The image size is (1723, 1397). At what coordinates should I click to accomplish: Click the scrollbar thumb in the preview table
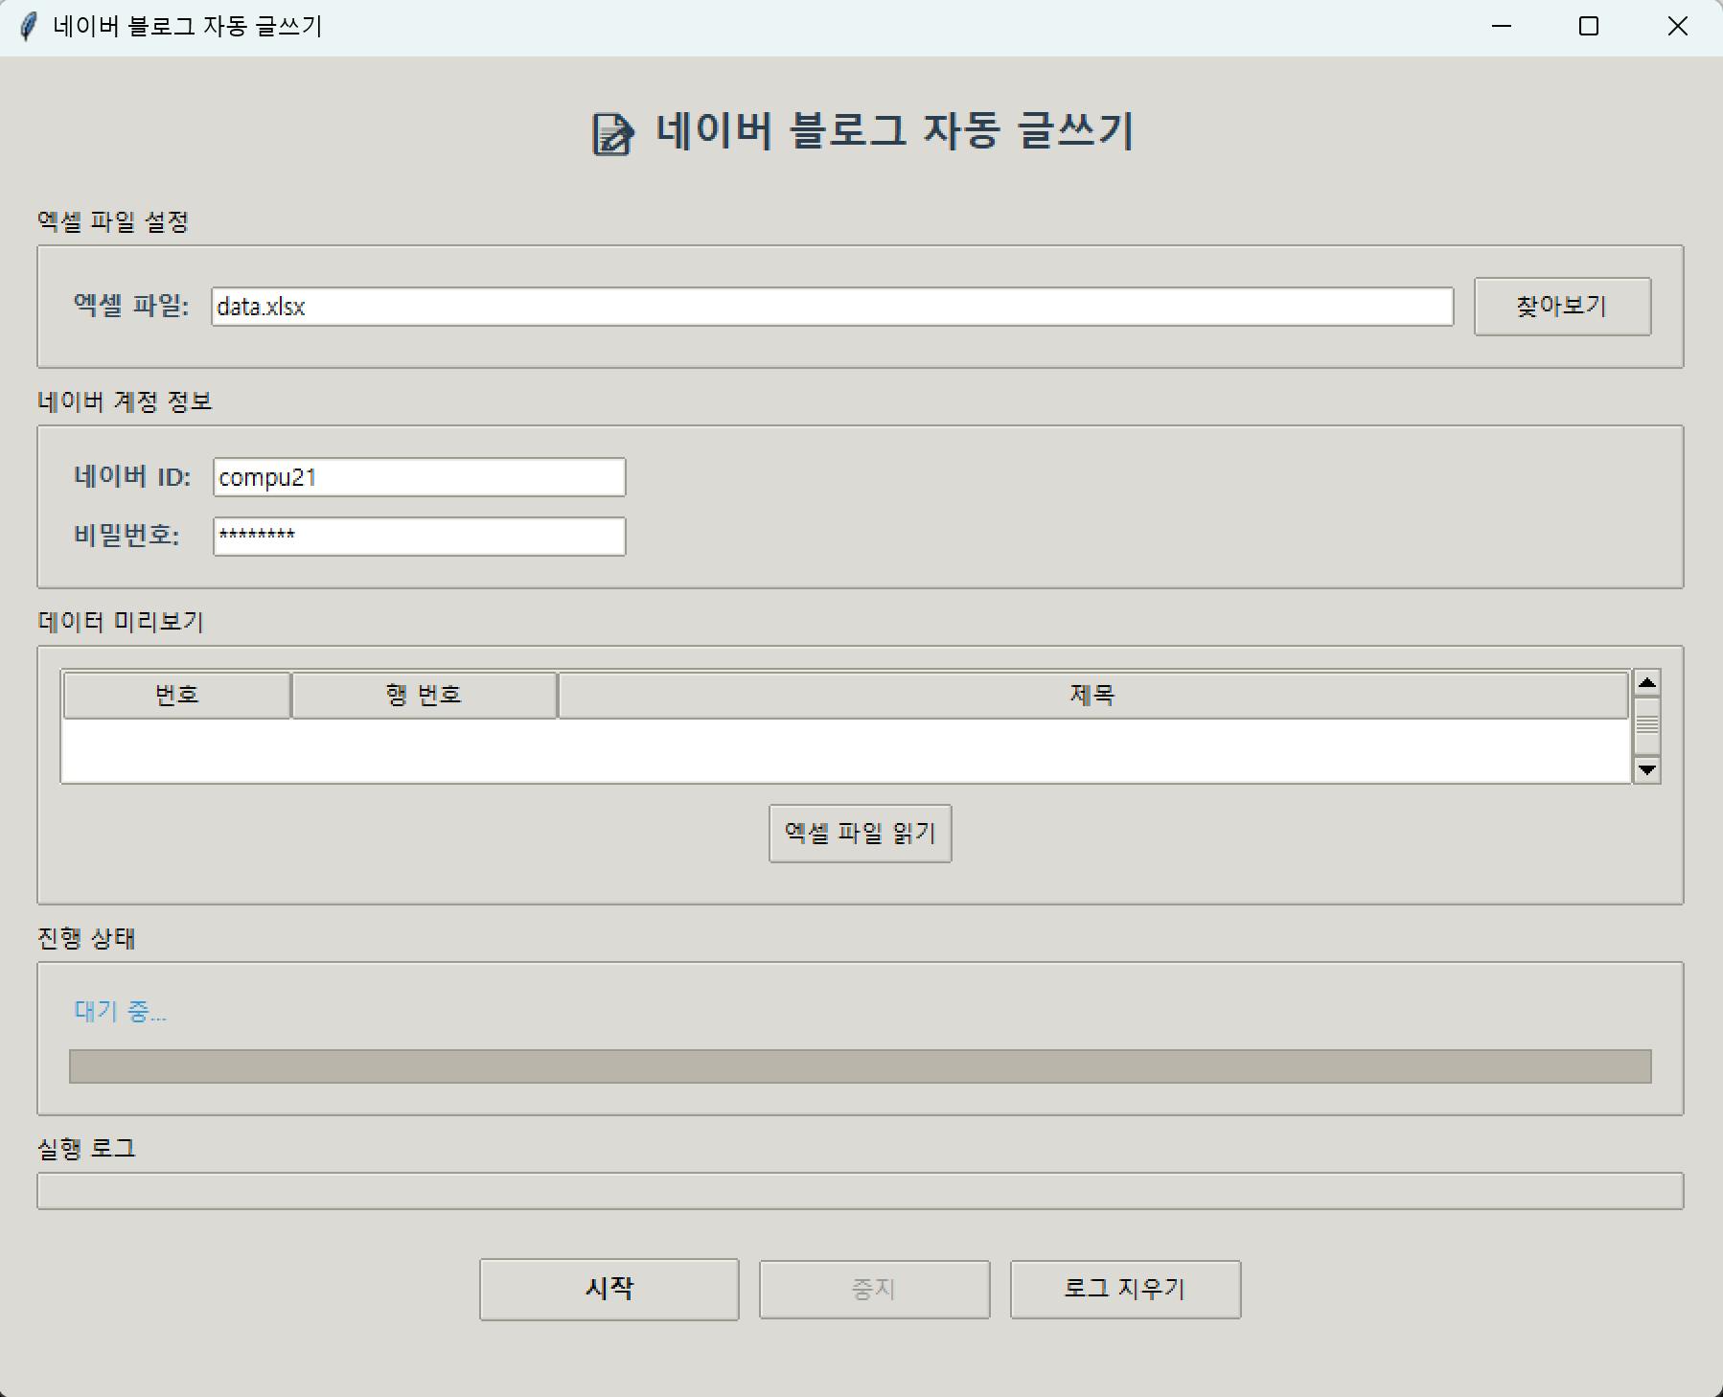(1647, 726)
